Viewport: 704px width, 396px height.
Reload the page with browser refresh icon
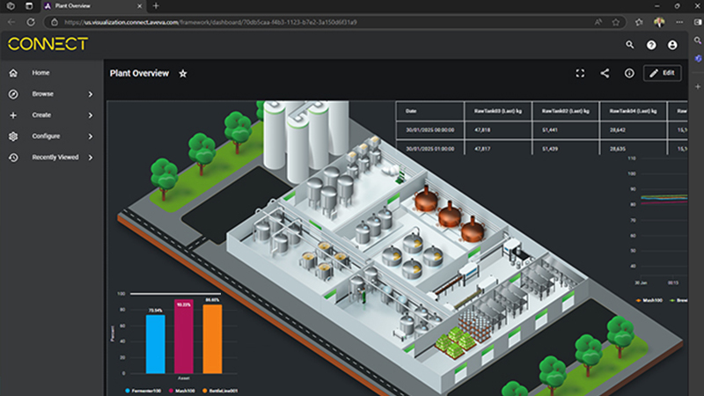[31, 22]
